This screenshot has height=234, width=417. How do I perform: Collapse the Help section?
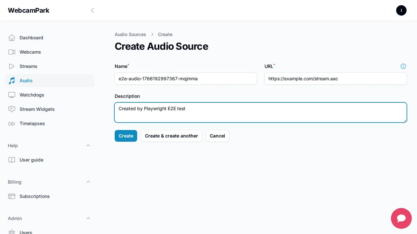88,146
